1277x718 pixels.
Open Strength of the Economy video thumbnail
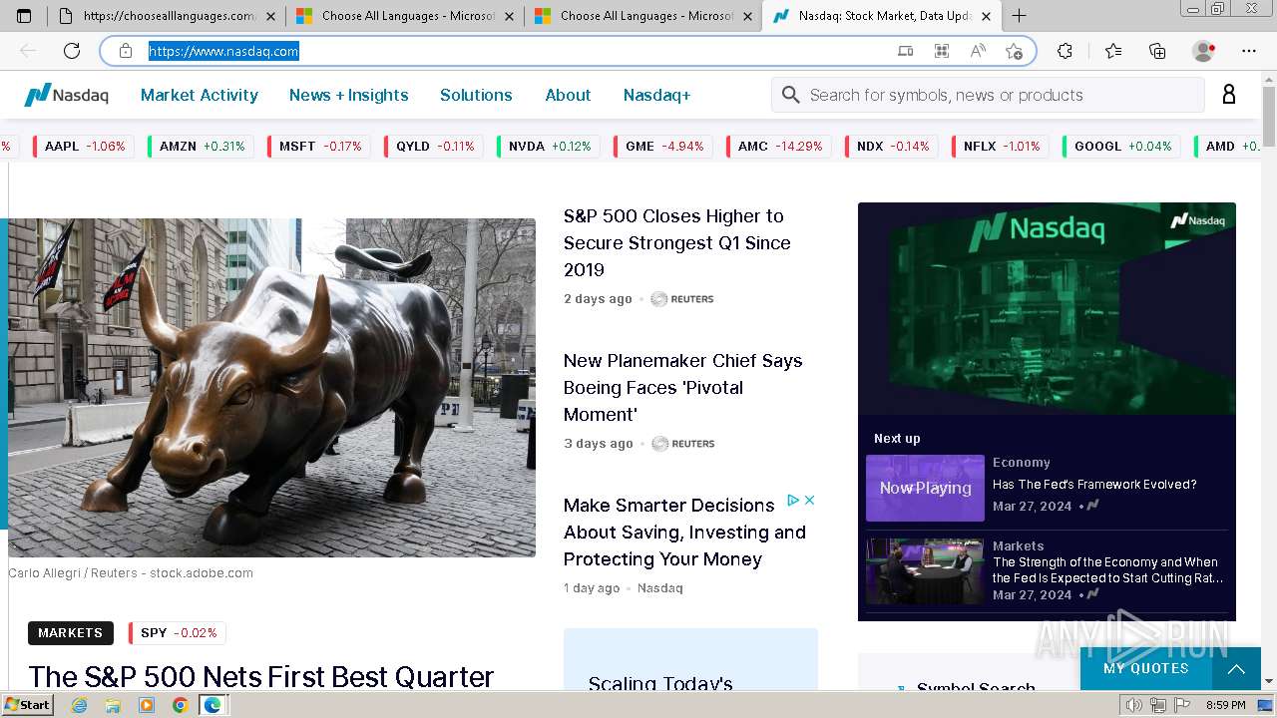925,571
